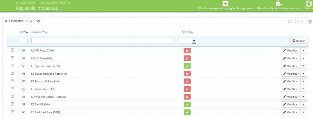Image resolution: width=313 pixels, height=118 pixels.
Task: Enable EU VAT For Virtual Products status
Action: click(187, 97)
